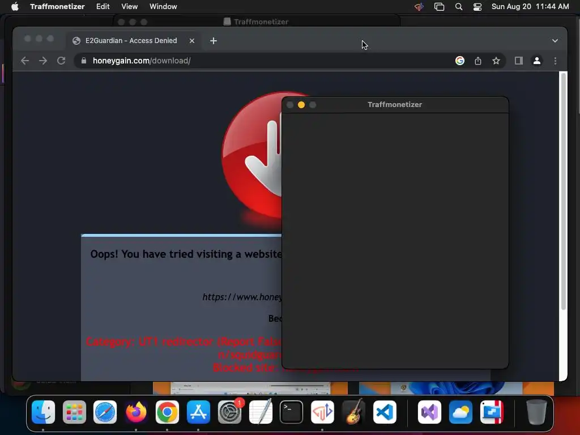The width and height of the screenshot is (580, 435).
Task: Toggle Chrome side panel
Action: (x=519, y=61)
